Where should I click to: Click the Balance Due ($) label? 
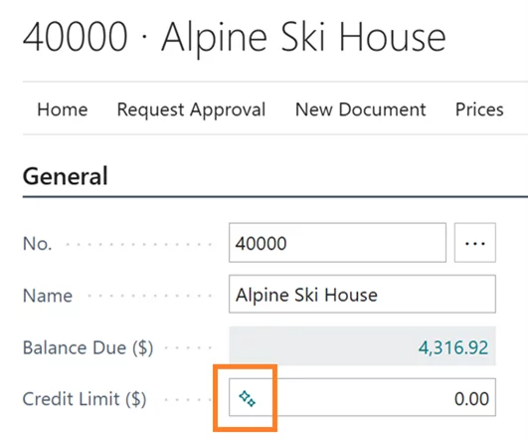[x=88, y=347]
